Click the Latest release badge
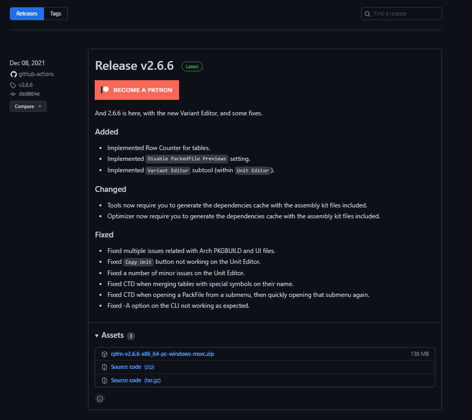This screenshot has height=420, width=472. pos(192,66)
